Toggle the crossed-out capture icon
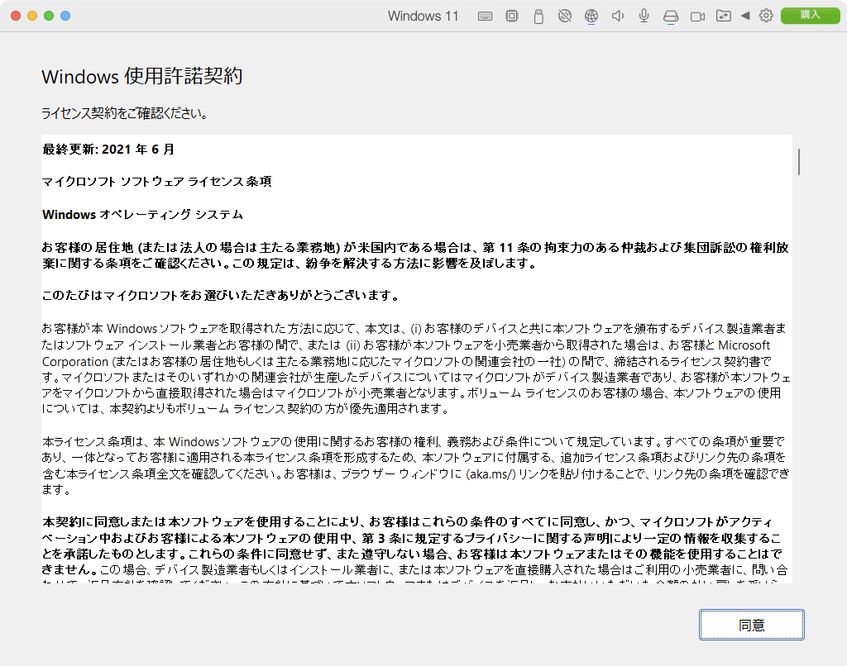Image resolution: width=847 pixels, height=666 pixels. point(564,15)
